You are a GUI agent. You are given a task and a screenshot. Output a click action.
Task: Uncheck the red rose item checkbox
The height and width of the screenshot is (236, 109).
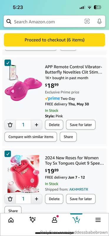pyautogui.click(x=8, y=154)
